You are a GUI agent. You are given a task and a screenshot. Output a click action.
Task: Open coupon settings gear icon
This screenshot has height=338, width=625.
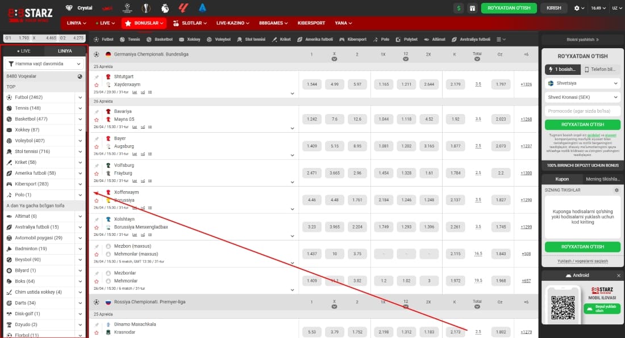point(616,190)
